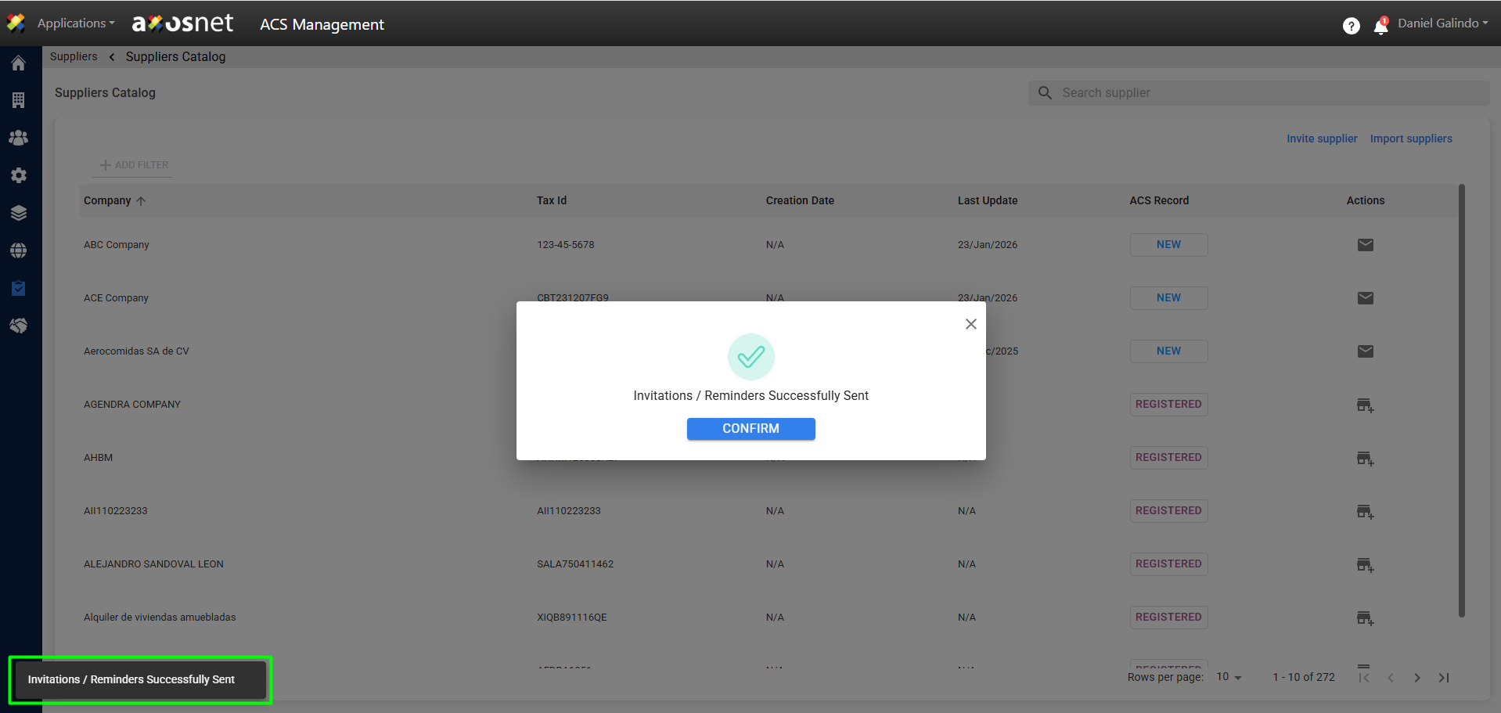This screenshot has height=713, width=1501.
Task: Open the users group sidebar icon
Action: pyautogui.click(x=19, y=138)
